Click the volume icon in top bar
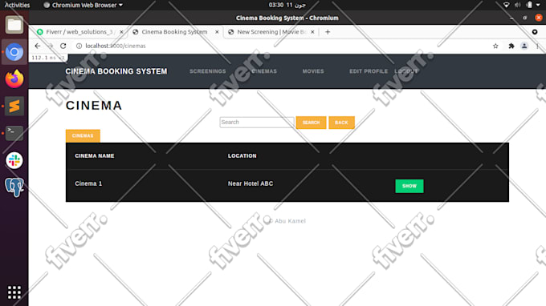The image size is (546, 306). (x=518, y=5)
